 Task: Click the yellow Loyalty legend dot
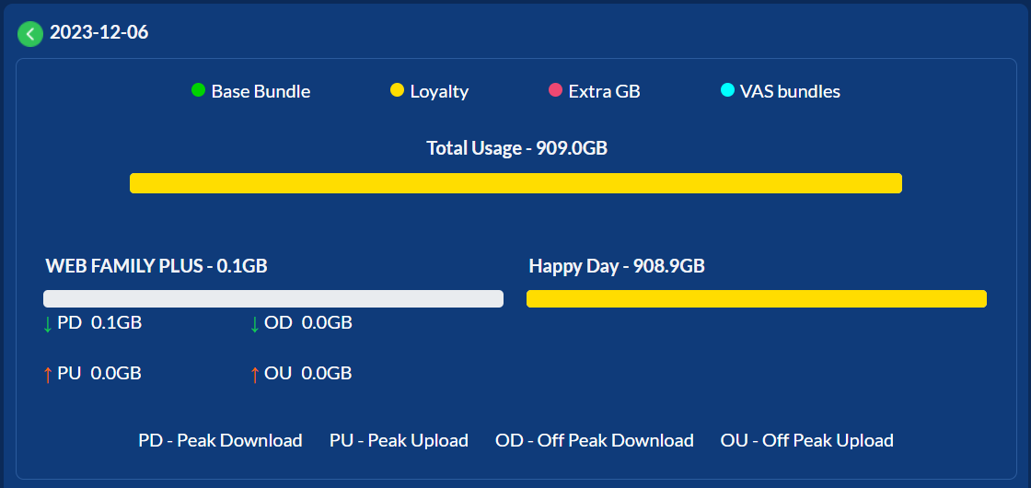click(x=397, y=90)
